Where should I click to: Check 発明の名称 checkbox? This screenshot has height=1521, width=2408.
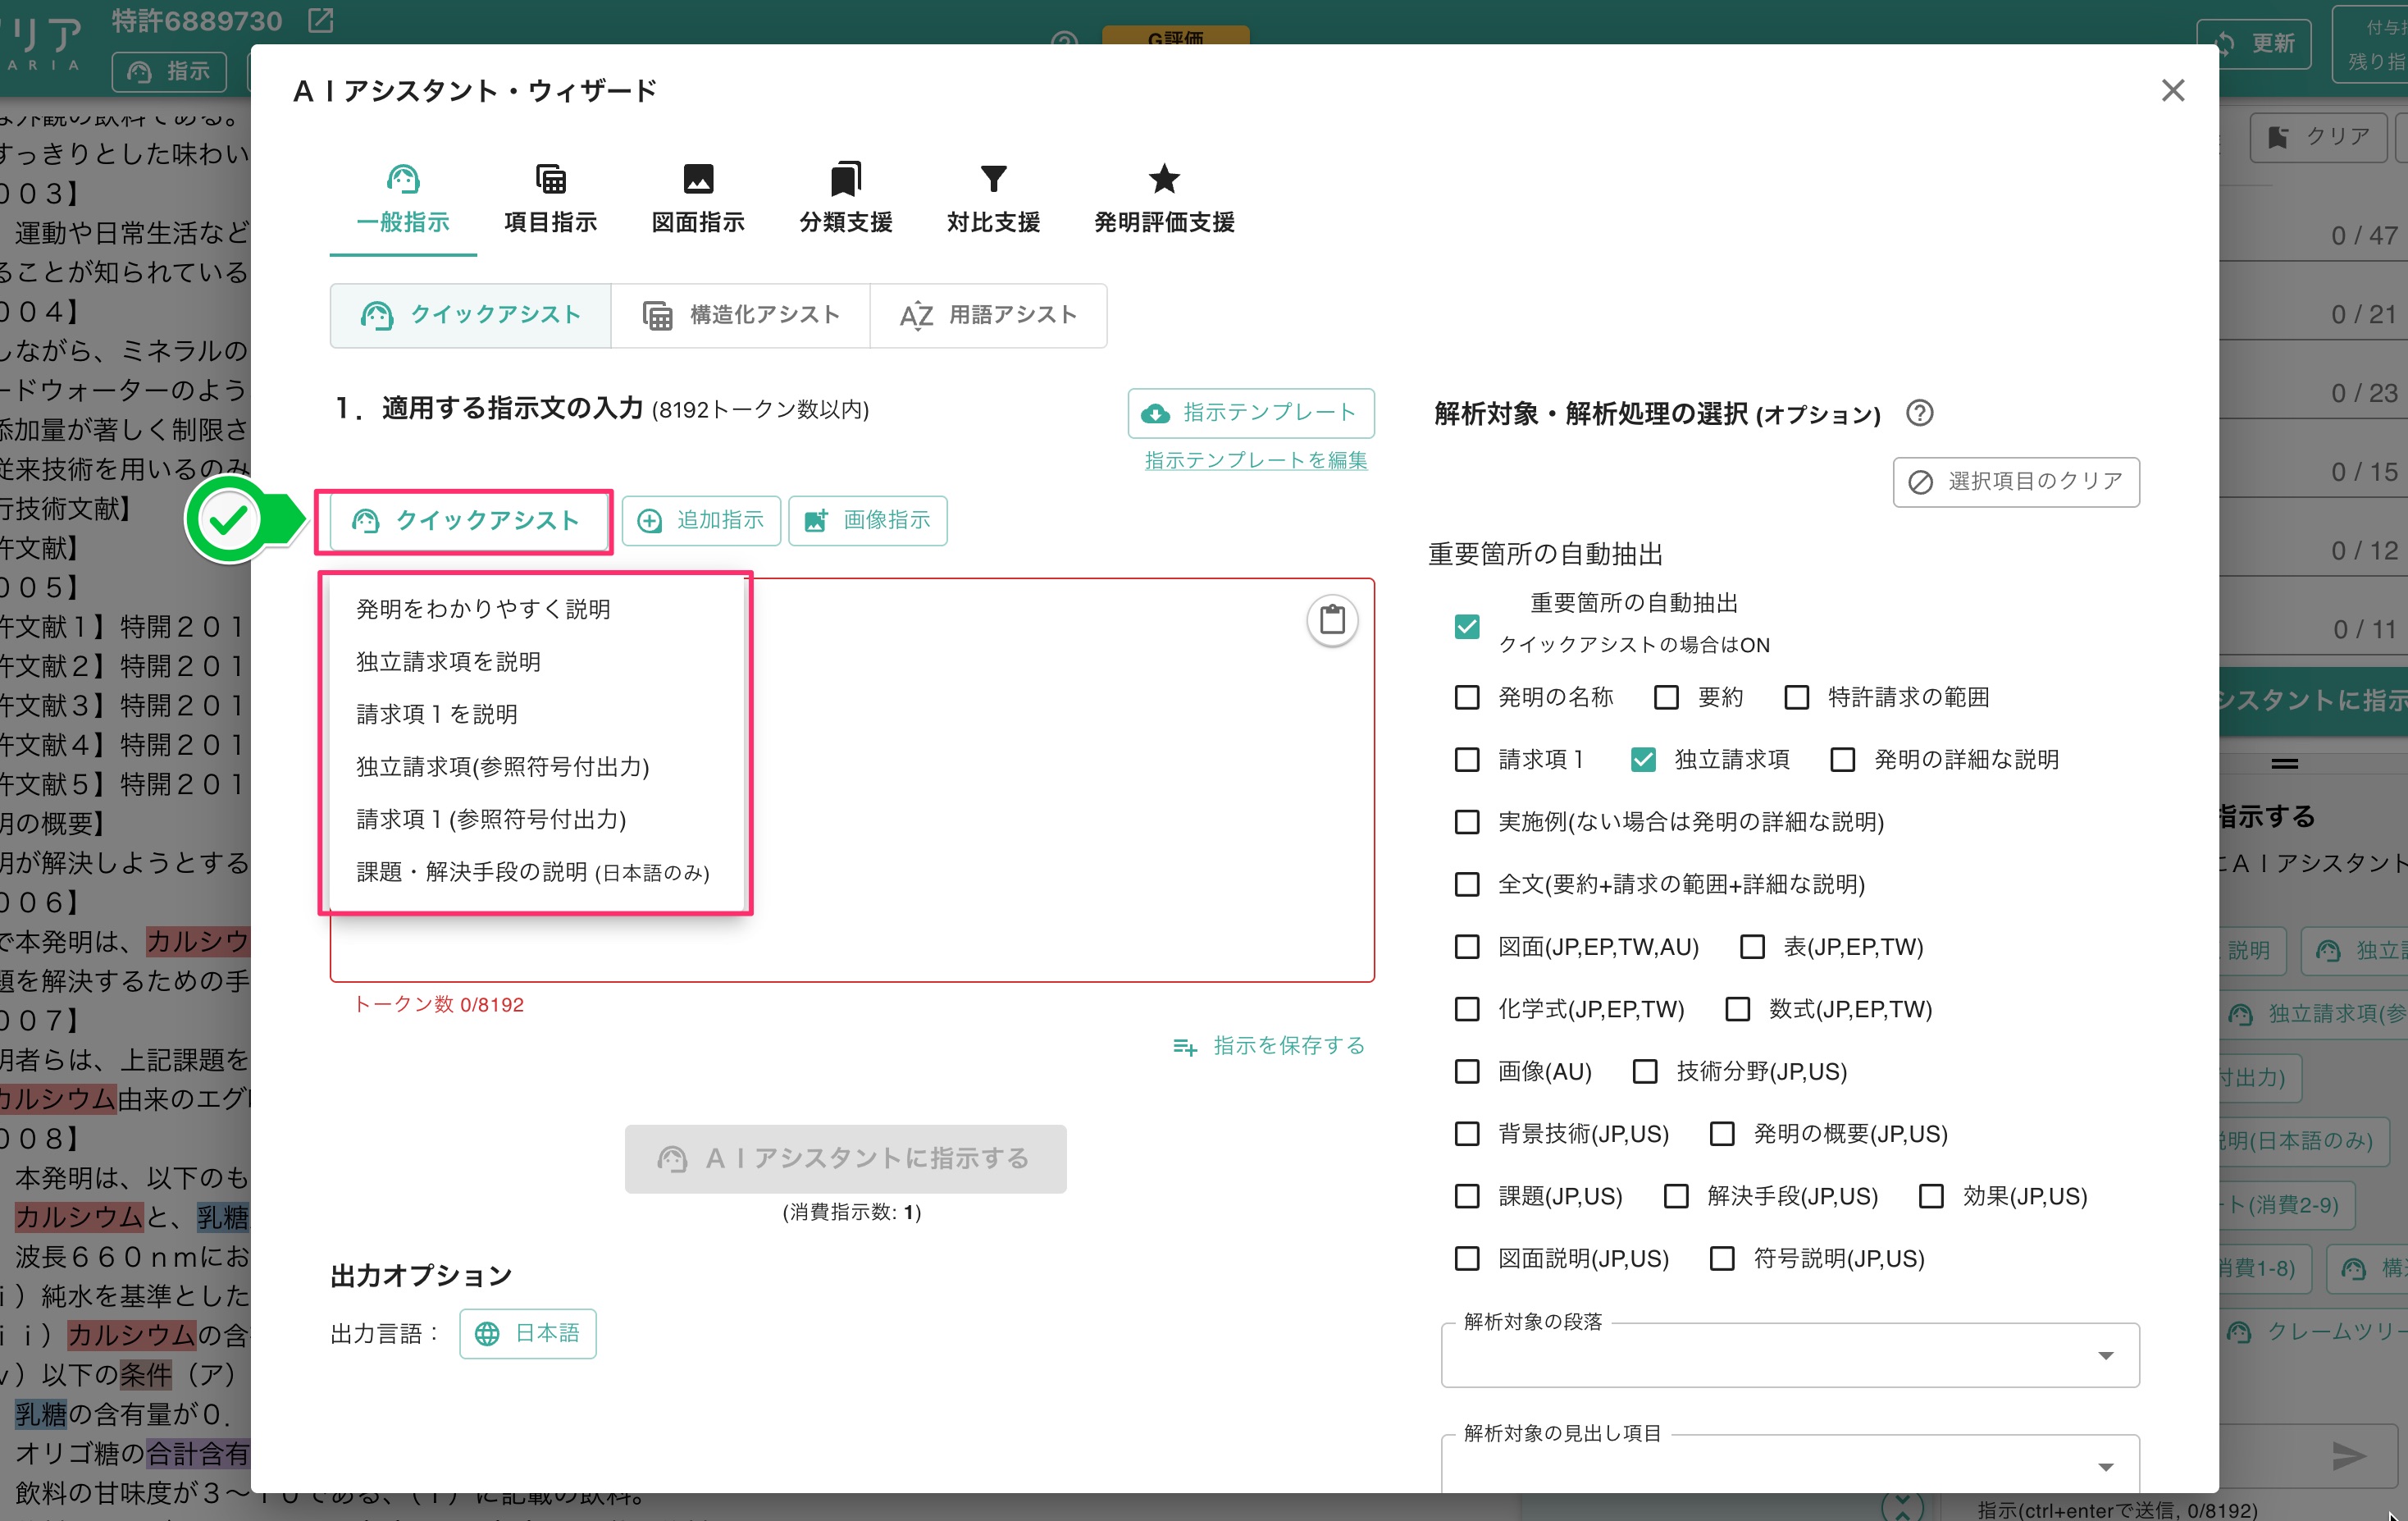1467,697
